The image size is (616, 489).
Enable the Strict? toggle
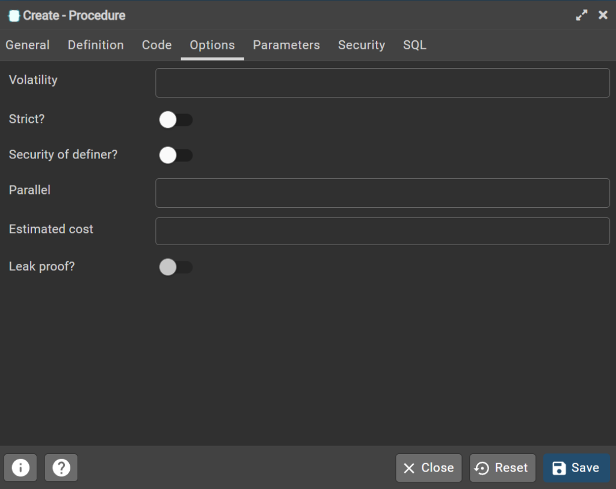pyautogui.click(x=176, y=119)
